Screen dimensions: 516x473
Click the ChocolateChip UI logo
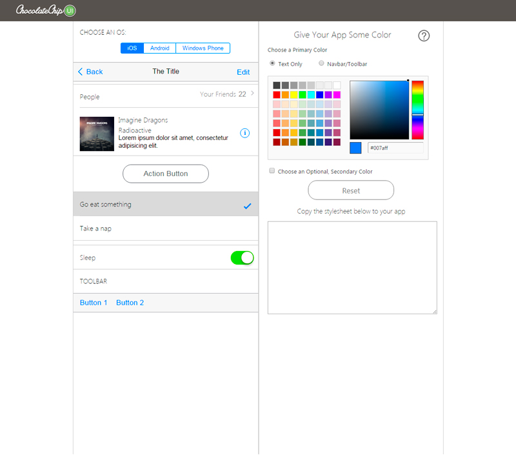[45, 10]
